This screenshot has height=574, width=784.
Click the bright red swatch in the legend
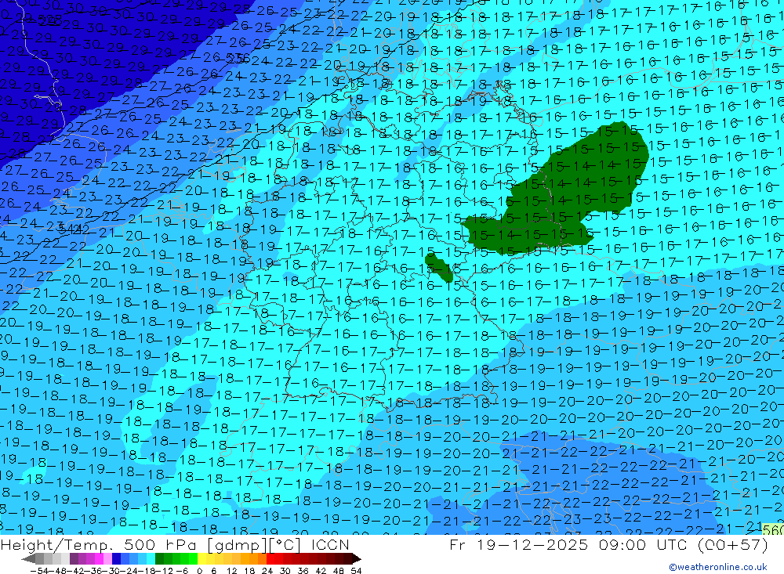pyautogui.click(x=274, y=558)
